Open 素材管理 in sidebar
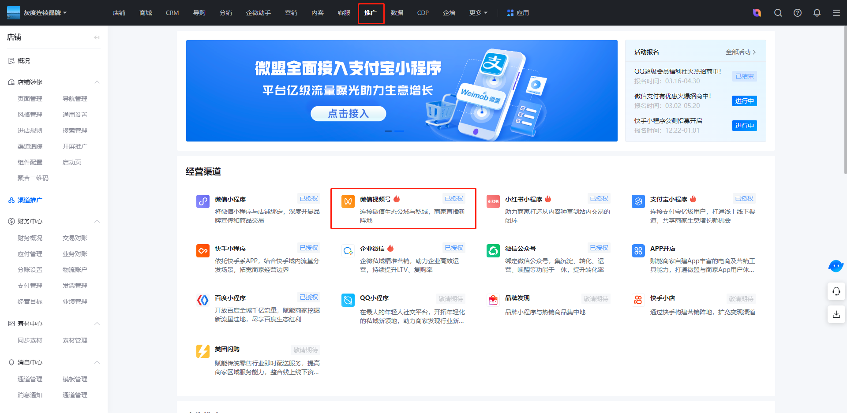Screen dimensions: 847x413 pyautogui.click(x=75, y=340)
